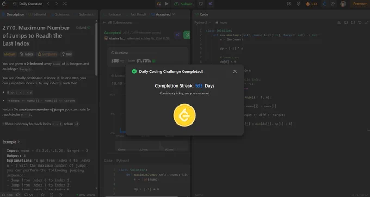Open the notes icon beside Submit
This screenshot has height=197, width=370.
(x=201, y=4)
